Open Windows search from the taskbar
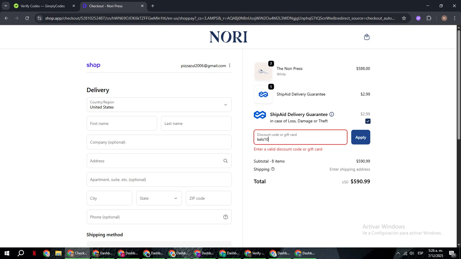The image size is (461, 259). [21, 253]
